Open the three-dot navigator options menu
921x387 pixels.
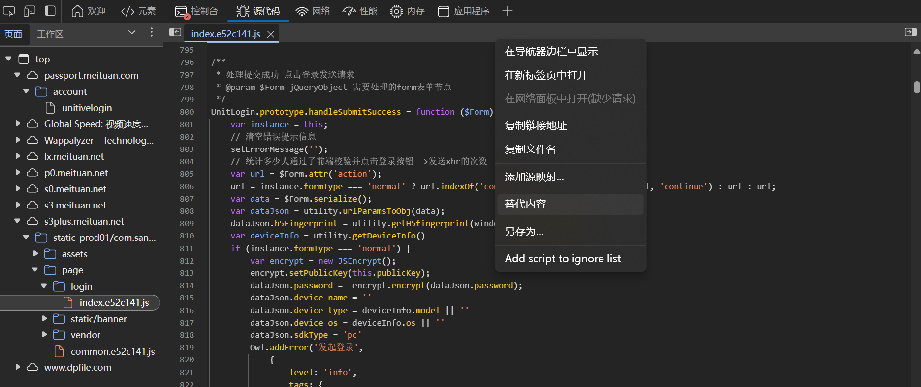[x=151, y=32]
